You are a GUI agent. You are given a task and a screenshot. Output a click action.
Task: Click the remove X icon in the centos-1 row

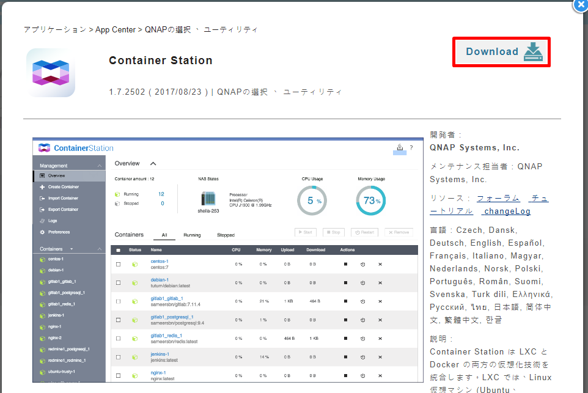click(380, 265)
